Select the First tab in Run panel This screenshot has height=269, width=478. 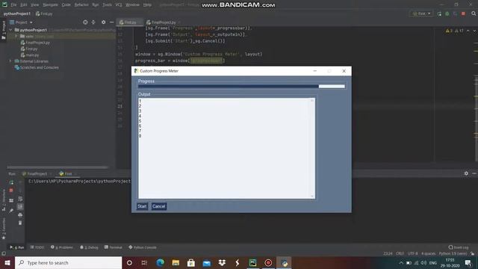(68, 174)
